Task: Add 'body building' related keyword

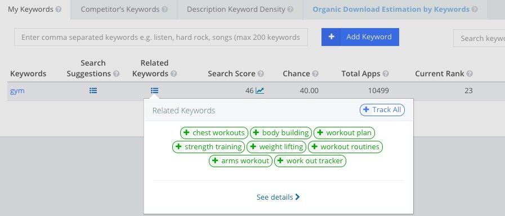Action: 281,133
